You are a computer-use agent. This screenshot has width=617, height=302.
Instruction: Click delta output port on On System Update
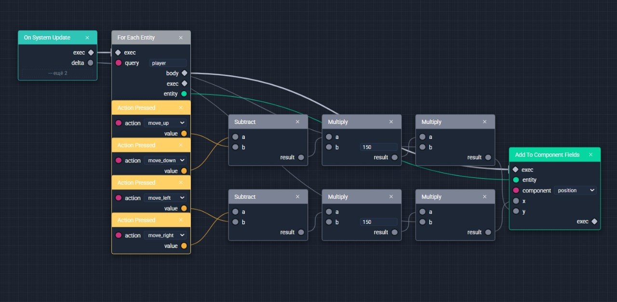pos(91,63)
